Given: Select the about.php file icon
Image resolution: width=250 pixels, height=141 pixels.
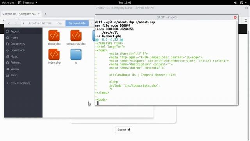Looking at the screenshot, I should click(x=54, y=36).
